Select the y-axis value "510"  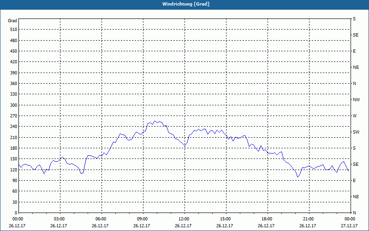pos(14,30)
